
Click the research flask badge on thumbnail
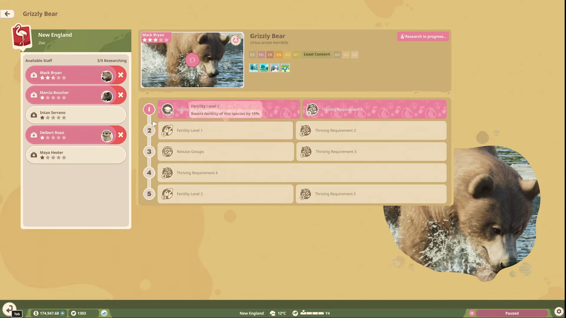pos(236,40)
